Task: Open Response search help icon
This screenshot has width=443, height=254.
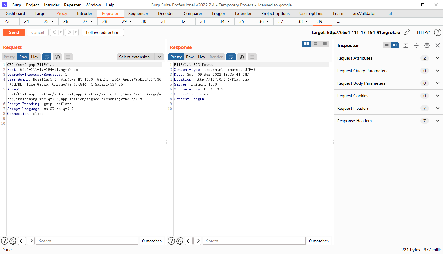Action: [x=171, y=241]
